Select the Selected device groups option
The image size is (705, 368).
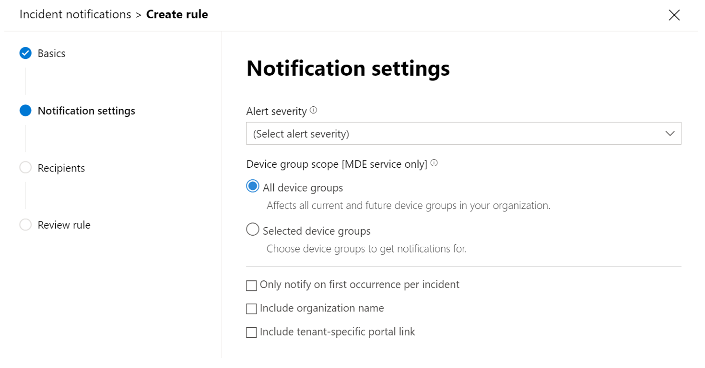coord(253,229)
